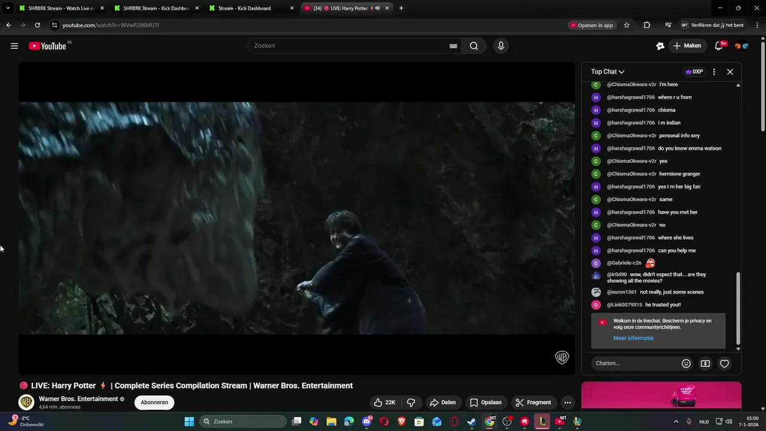766x431 pixels.
Task: Switch to SHRBRK Stream Kick Dashboard tab
Action: 156,8
